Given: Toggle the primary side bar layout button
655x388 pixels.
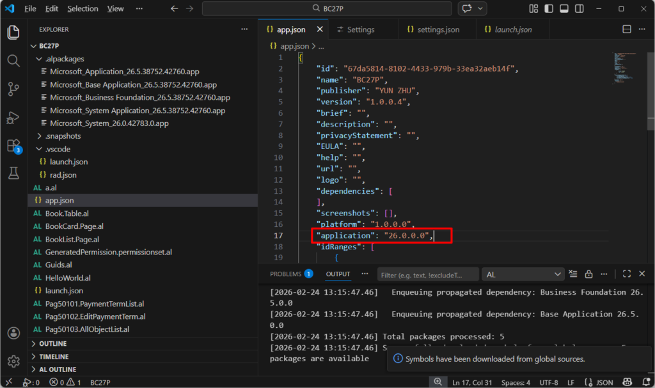Looking at the screenshot, I should (x=548, y=9).
